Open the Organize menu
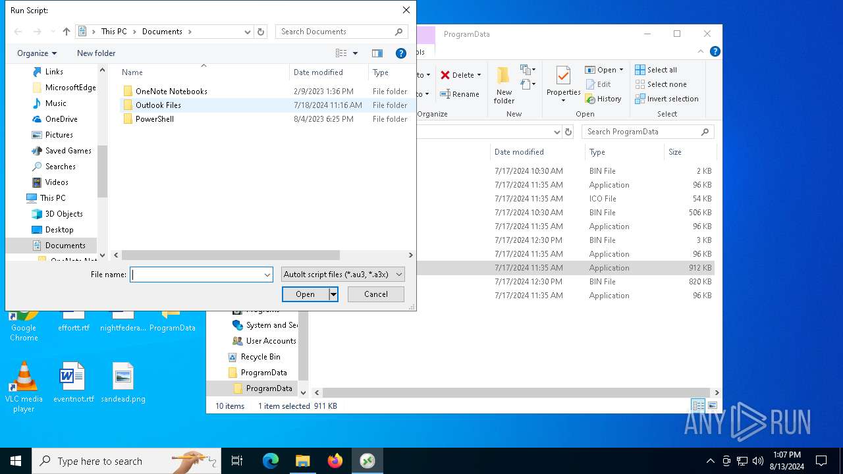The image size is (843, 474). tap(37, 53)
